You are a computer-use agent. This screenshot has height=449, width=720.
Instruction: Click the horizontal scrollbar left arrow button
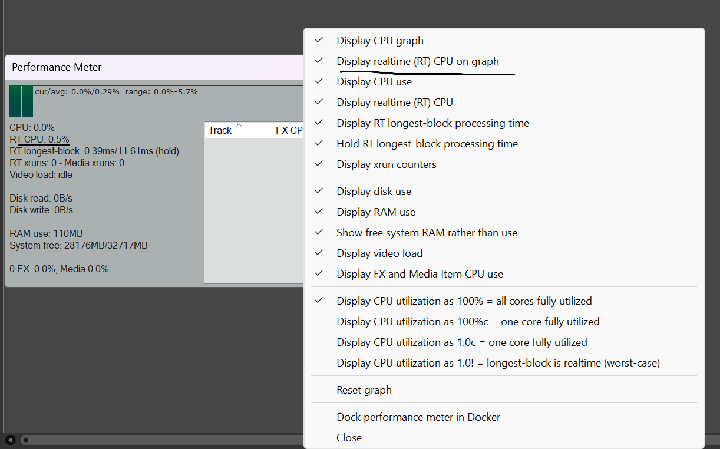[10, 440]
